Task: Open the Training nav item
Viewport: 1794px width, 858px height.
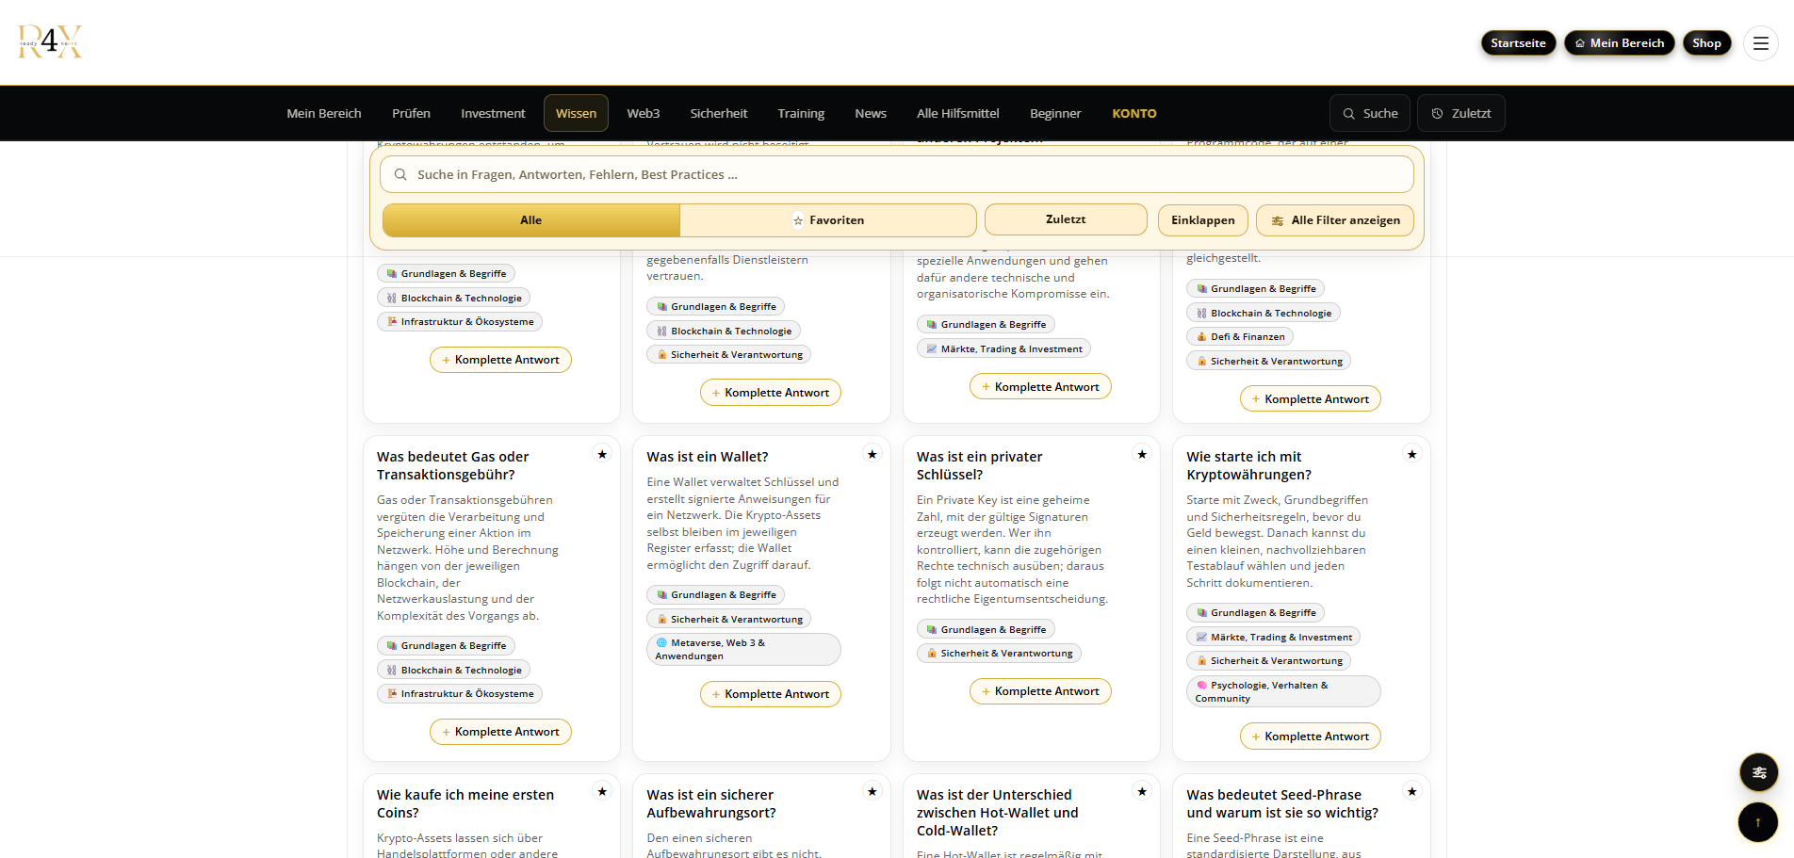Action: [801, 113]
